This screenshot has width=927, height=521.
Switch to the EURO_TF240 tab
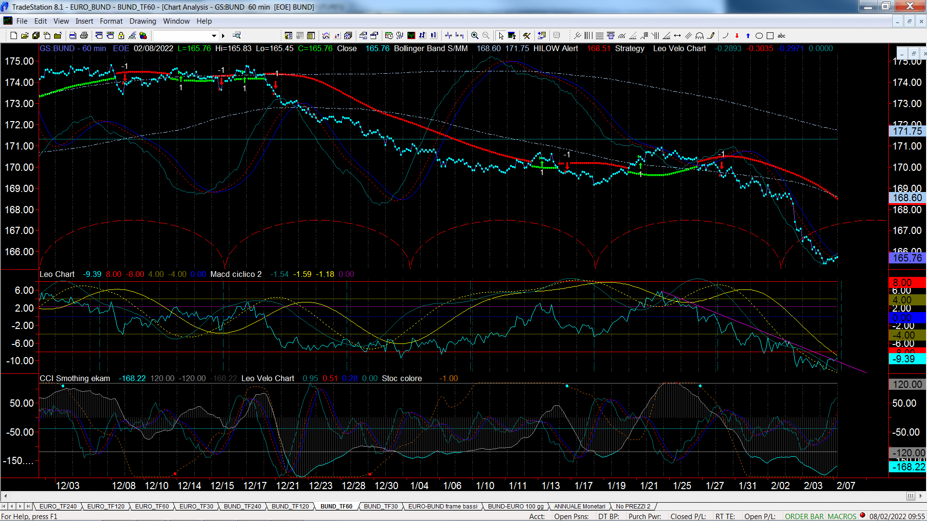coord(58,507)
